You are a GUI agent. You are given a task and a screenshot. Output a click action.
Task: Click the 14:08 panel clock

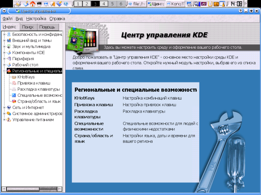point(237,4)
